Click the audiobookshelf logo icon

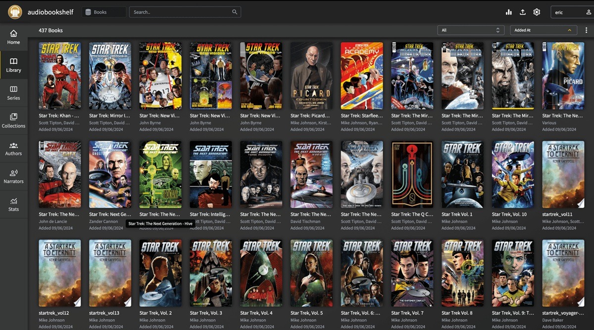15,11
